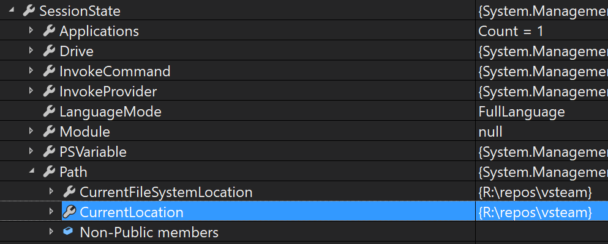
Task: Expand the InvokeProvider node
Action: tap(31, 91)
